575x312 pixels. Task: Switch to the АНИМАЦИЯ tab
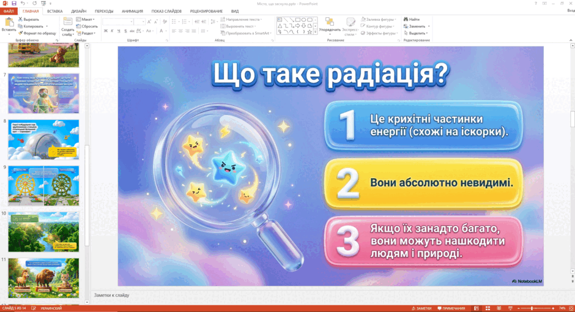tap(132, 12)
